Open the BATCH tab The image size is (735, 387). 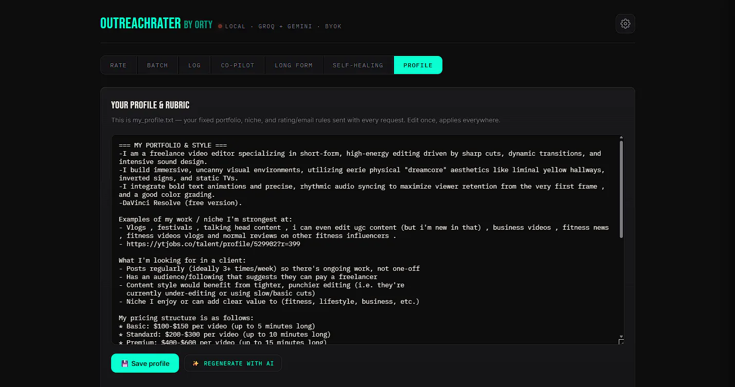pos(157,65)
